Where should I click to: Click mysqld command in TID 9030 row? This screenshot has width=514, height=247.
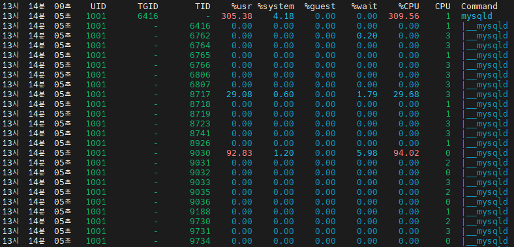click(485, 153)
